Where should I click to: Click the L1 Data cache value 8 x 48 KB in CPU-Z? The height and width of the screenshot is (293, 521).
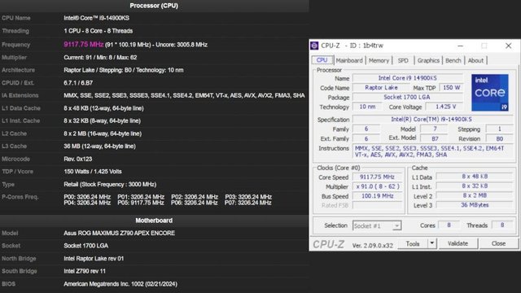tap(475, 177)
